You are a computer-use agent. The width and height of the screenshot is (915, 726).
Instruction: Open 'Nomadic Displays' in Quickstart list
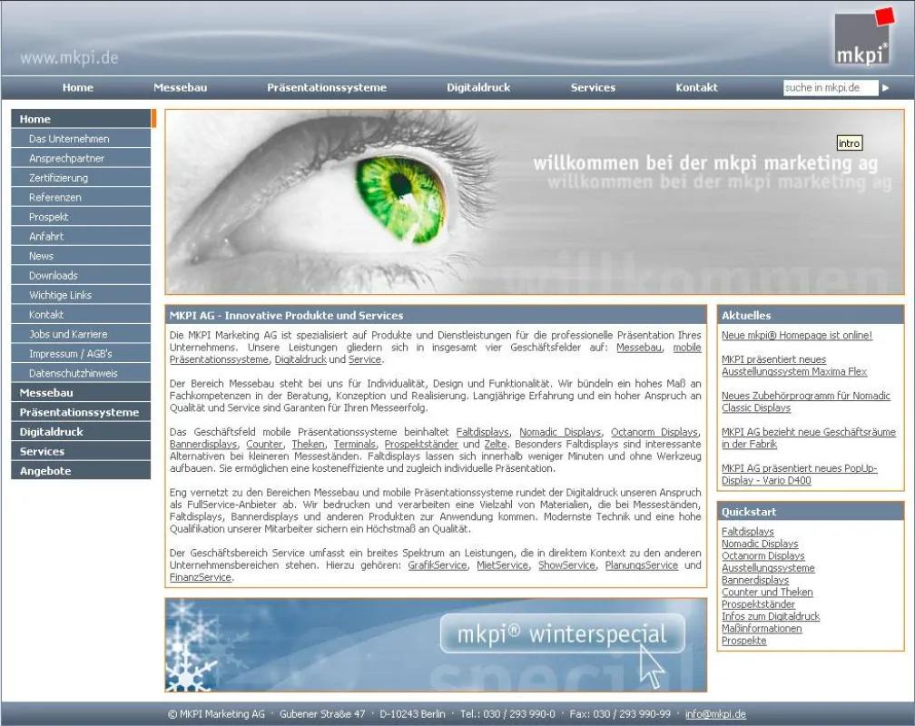(760, 544)
